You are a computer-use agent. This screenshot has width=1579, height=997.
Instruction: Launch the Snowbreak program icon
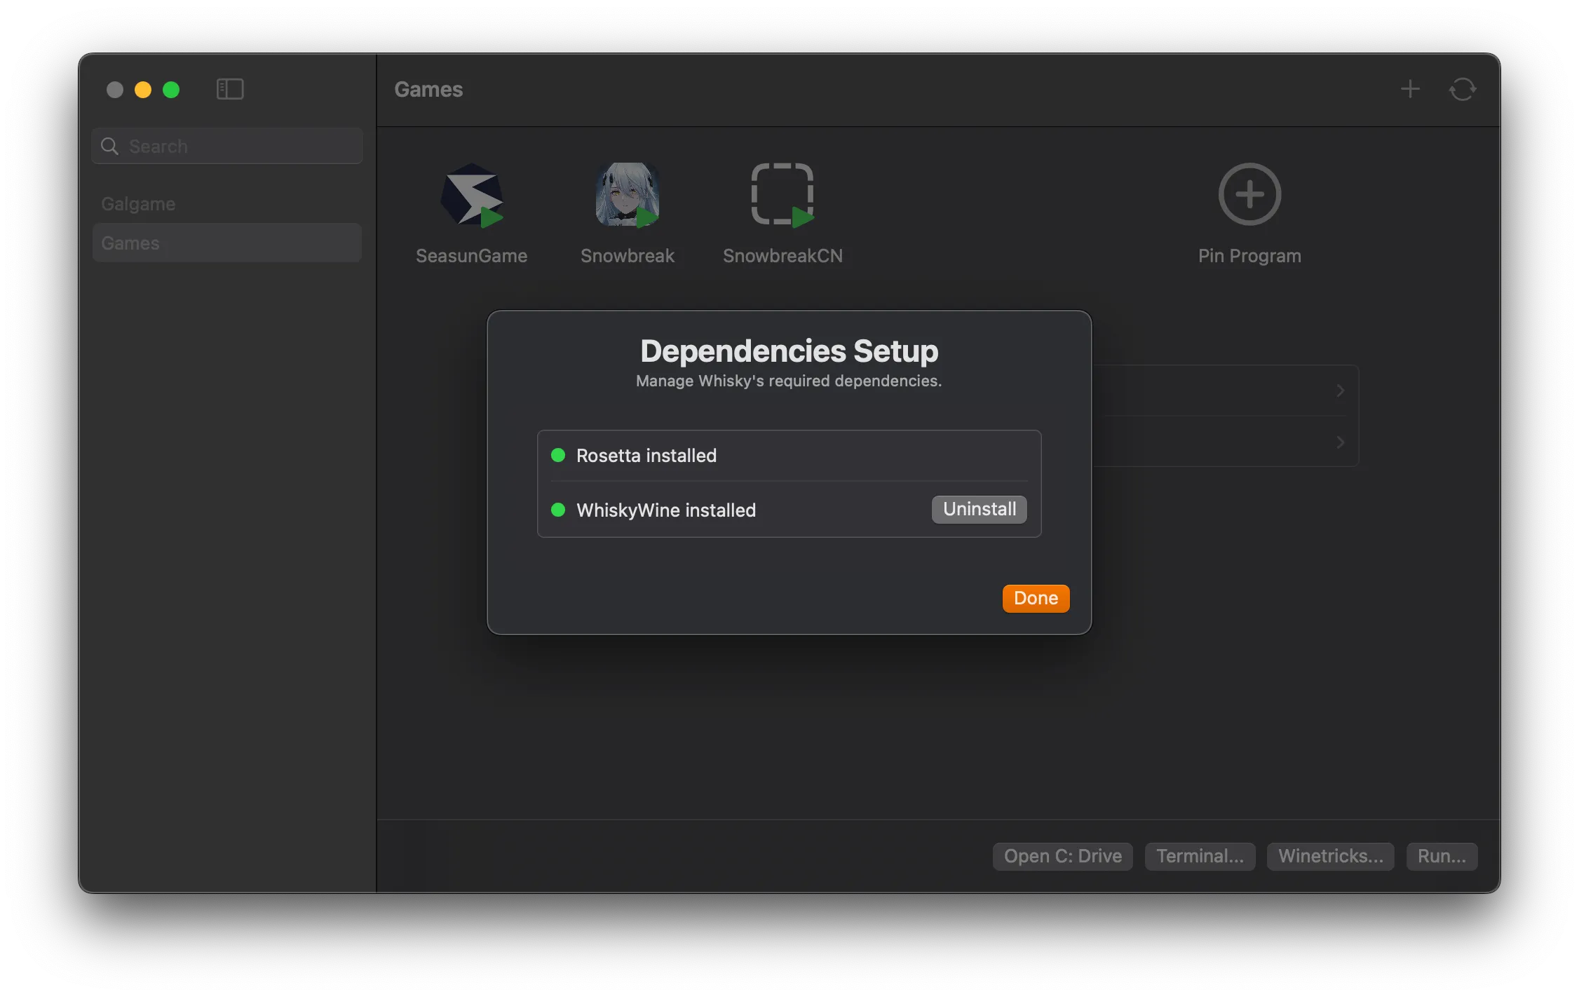(x=627, y=194)
